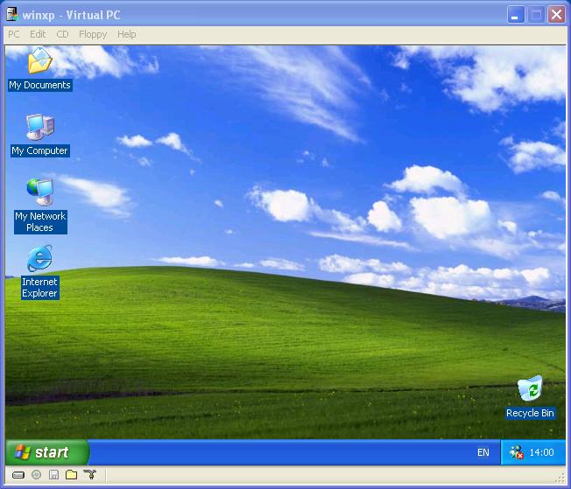This screenshot has height=489, width=571.
Task: Click the messenger tray icon with red X
Action: point(517,452)
